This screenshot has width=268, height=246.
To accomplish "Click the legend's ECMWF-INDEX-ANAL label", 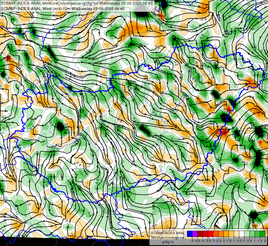I will coord(168,233).
